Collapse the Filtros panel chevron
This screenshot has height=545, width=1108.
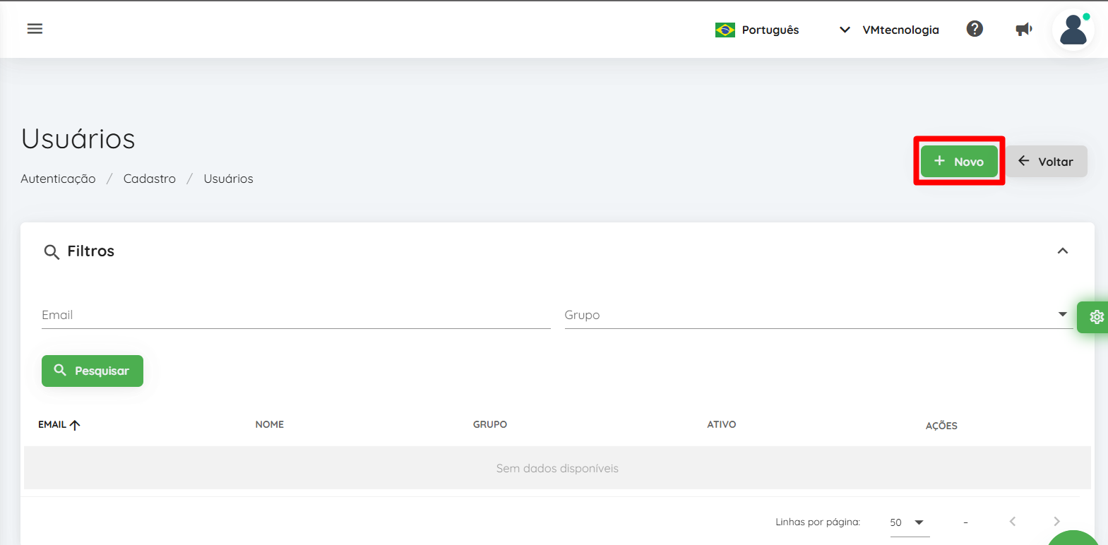1062,251
